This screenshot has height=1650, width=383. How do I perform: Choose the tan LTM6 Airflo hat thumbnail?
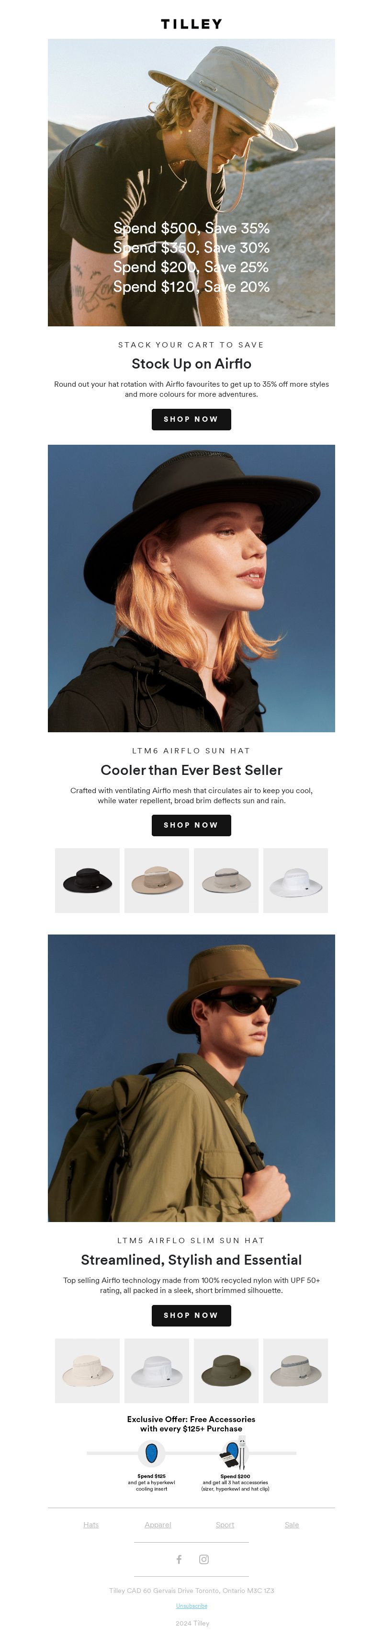[157, 880]
